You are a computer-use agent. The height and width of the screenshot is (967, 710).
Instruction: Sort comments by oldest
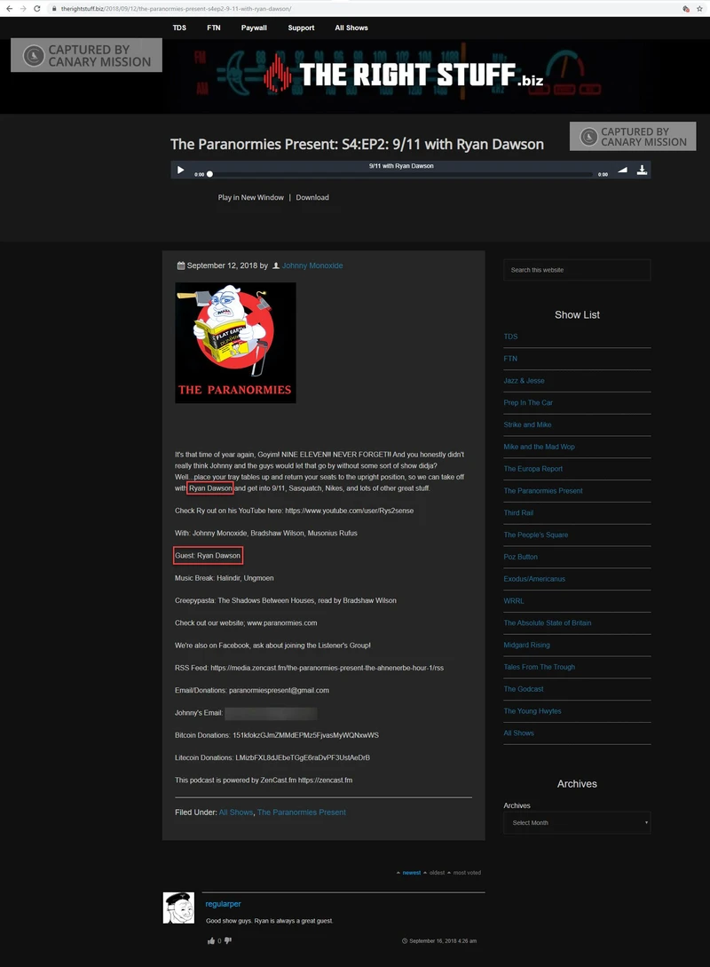tap(437, 873)
